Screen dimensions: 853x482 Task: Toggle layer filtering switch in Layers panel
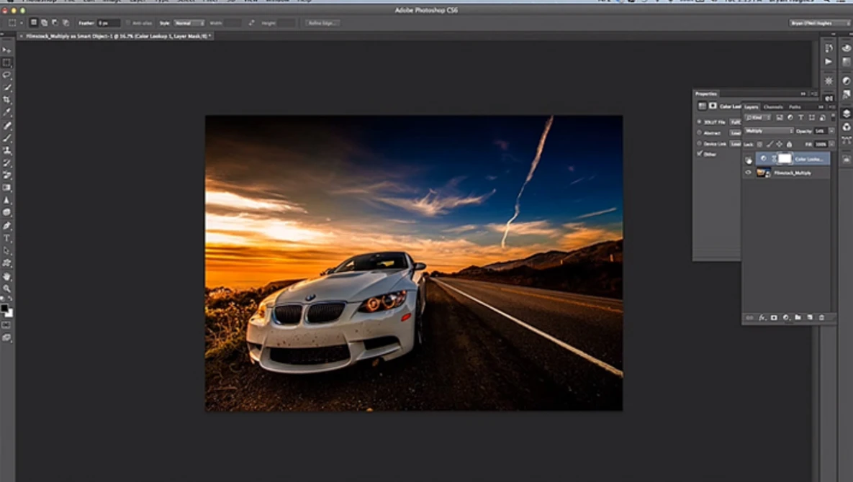833,117
